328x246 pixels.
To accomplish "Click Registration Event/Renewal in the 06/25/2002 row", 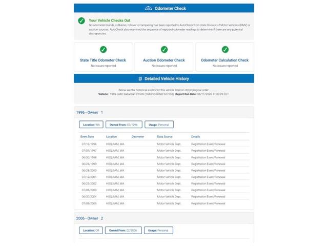I will [x=208, y=183].
